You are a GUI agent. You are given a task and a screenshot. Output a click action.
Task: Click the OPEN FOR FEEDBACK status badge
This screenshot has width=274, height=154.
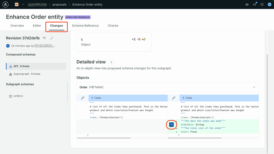coord(78,17)
